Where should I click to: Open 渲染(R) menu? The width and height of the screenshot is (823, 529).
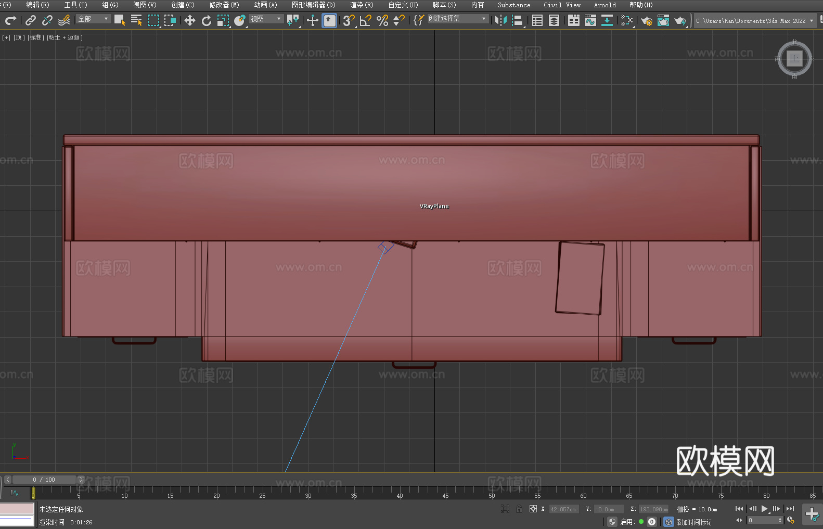[362, 5]
